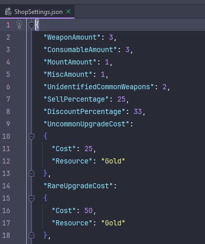Click the "UnidentifiedCommonWeapons" key
The width and height of the screenshot is (205, 244).
(99, 87)
